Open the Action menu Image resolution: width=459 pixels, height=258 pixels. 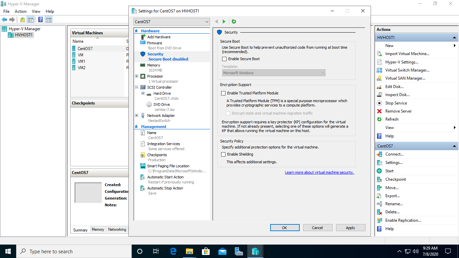point(20,11)
